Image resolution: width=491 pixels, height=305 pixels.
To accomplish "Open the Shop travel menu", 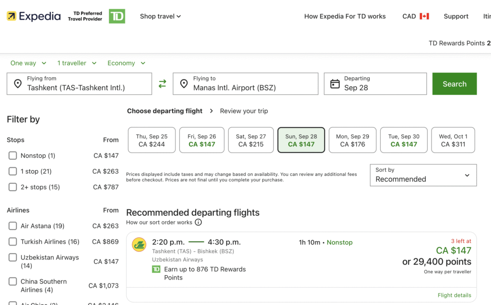I will [x=160, y=16].
